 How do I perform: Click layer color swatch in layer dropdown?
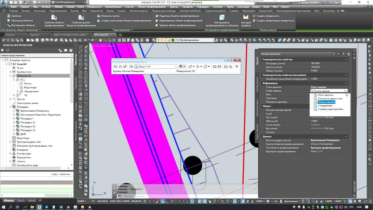(x=173, y=40)
